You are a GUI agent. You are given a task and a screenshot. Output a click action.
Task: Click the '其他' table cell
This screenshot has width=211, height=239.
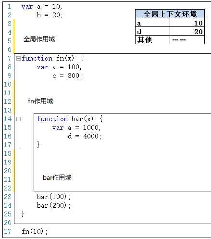(152, 40)
